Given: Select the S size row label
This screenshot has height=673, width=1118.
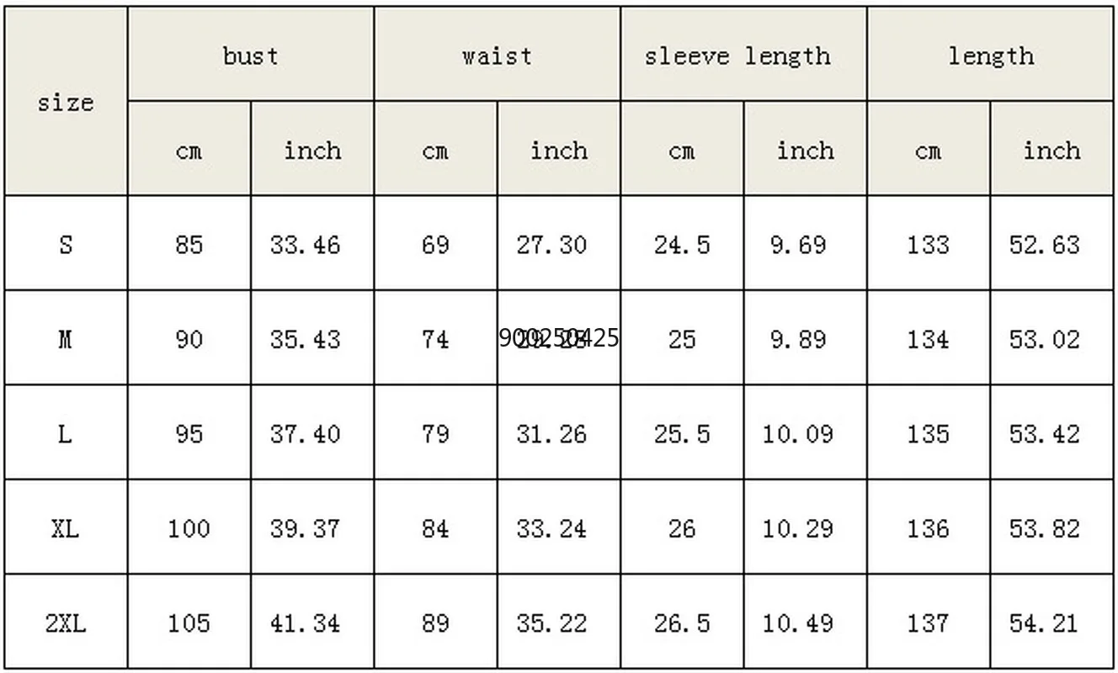Looking at the screenshot, I should click(x=65, y=245).
